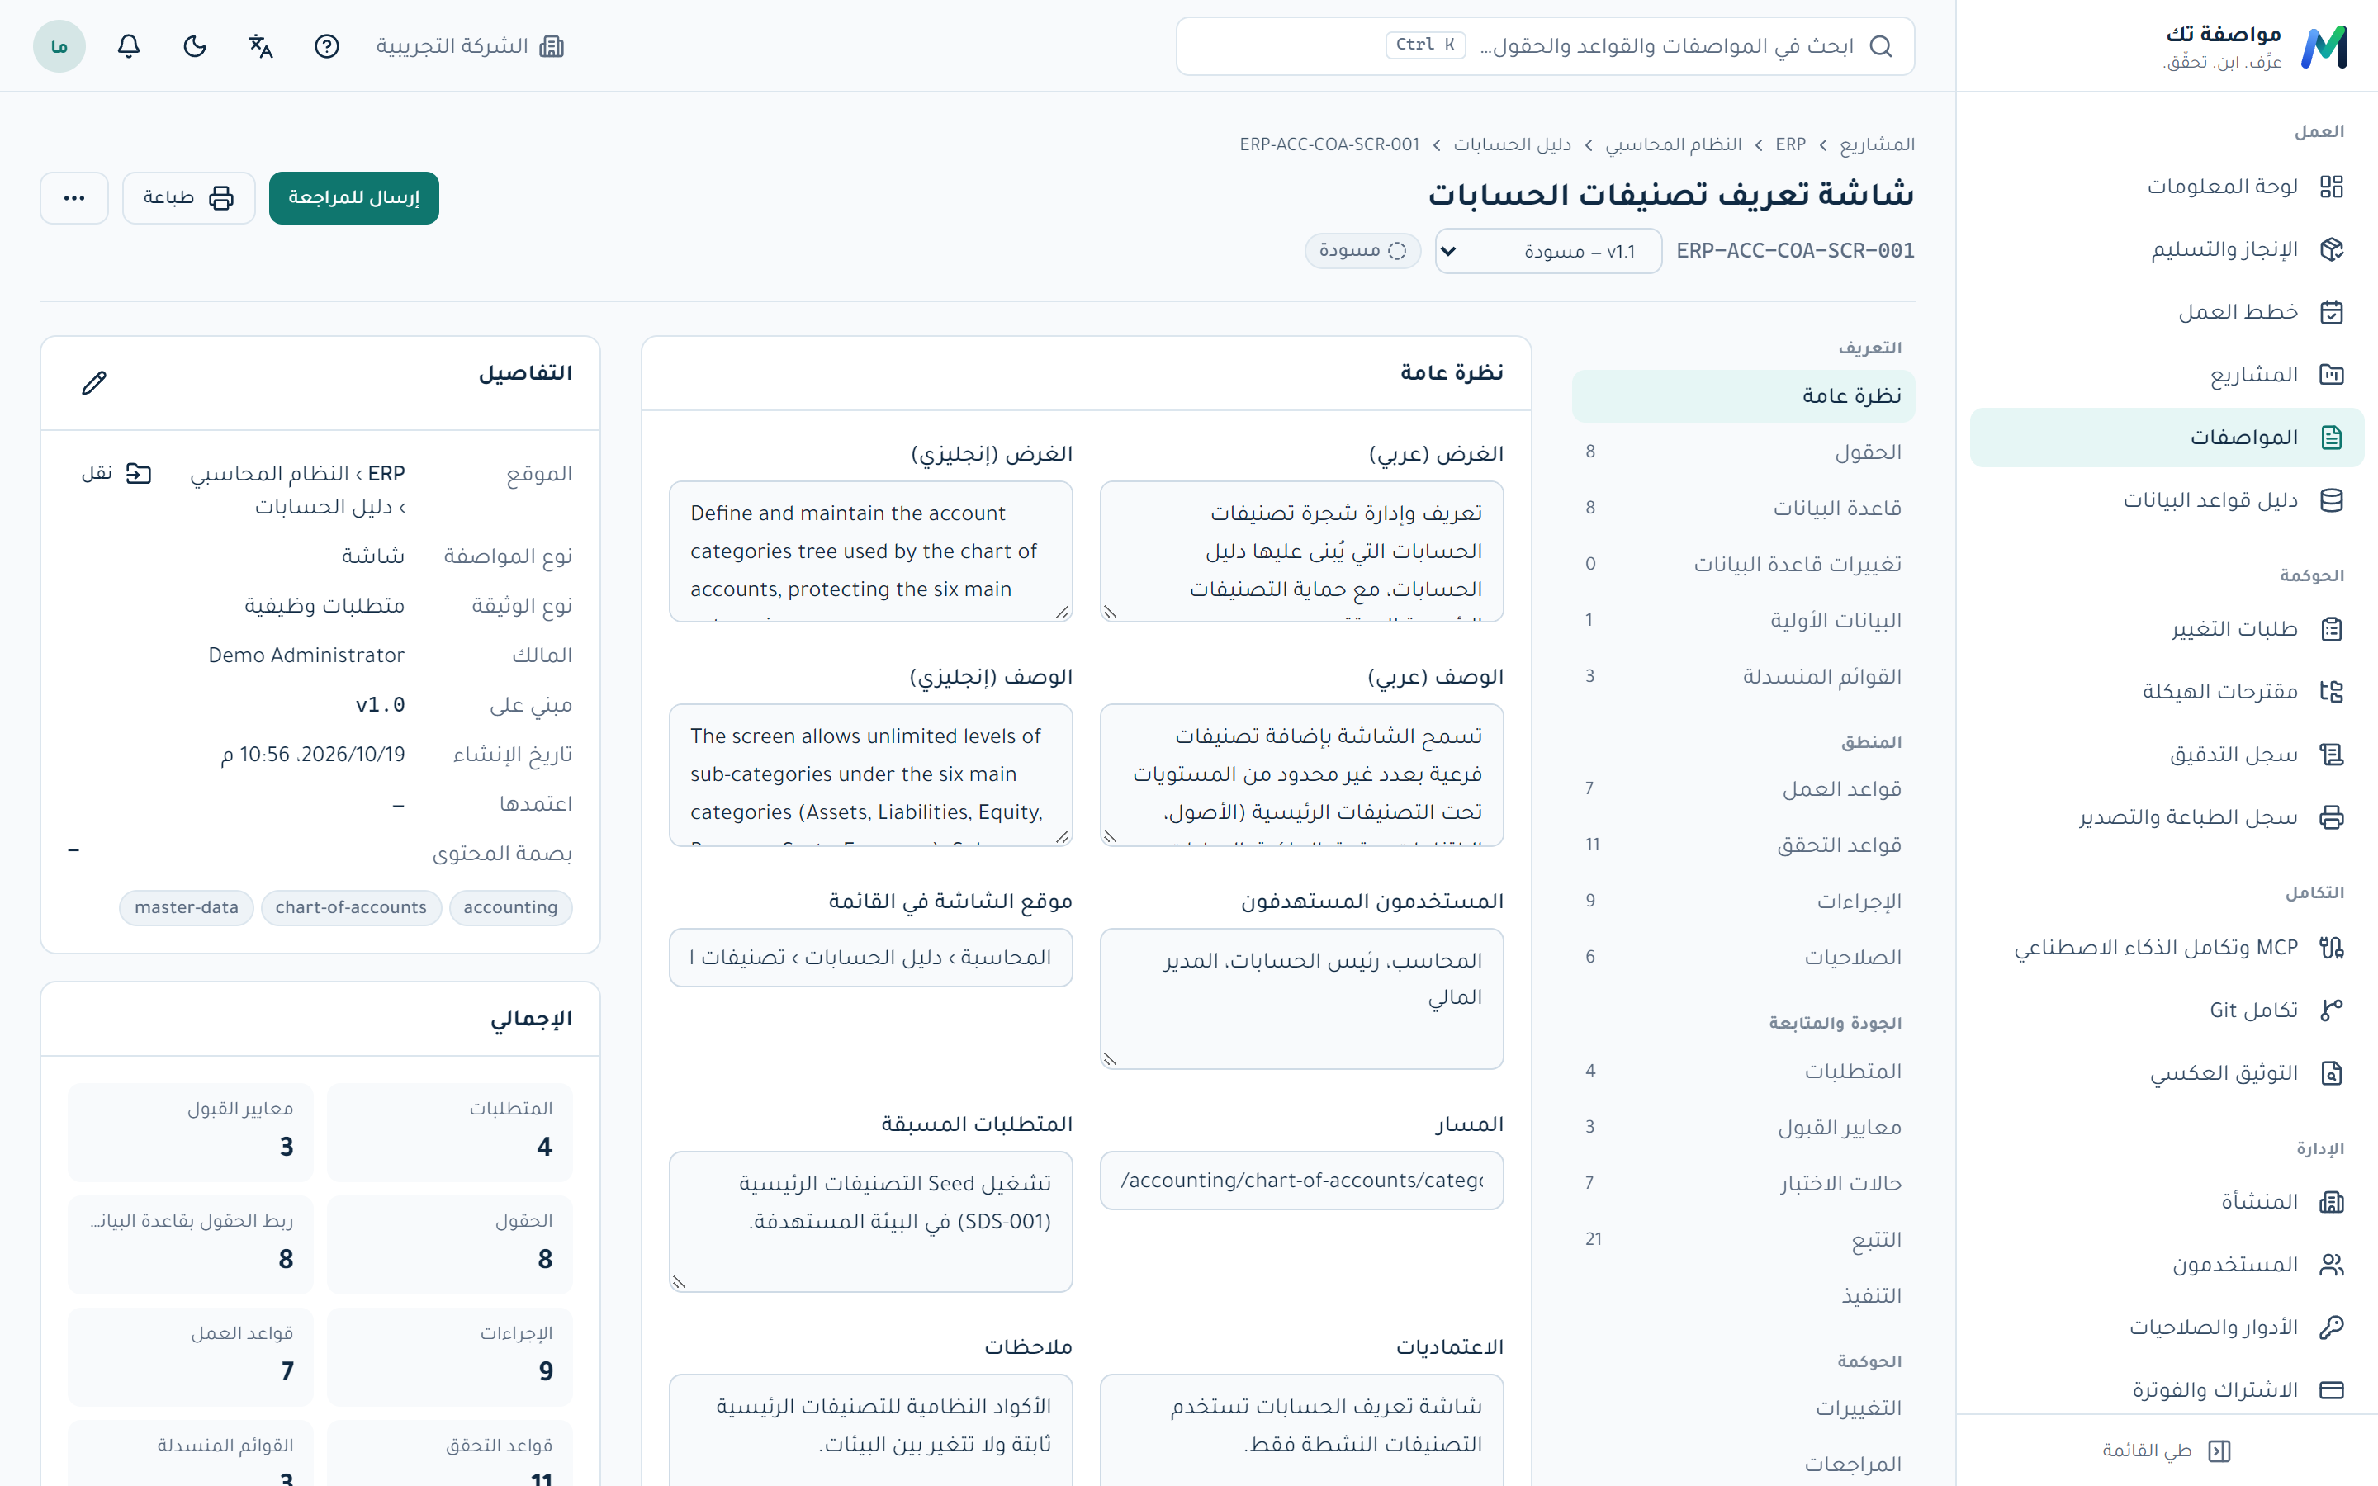The image size is (2378, 1486).
Task: Click الغرض (إنجليزي) text area
Action: click(x=870, y=551)
